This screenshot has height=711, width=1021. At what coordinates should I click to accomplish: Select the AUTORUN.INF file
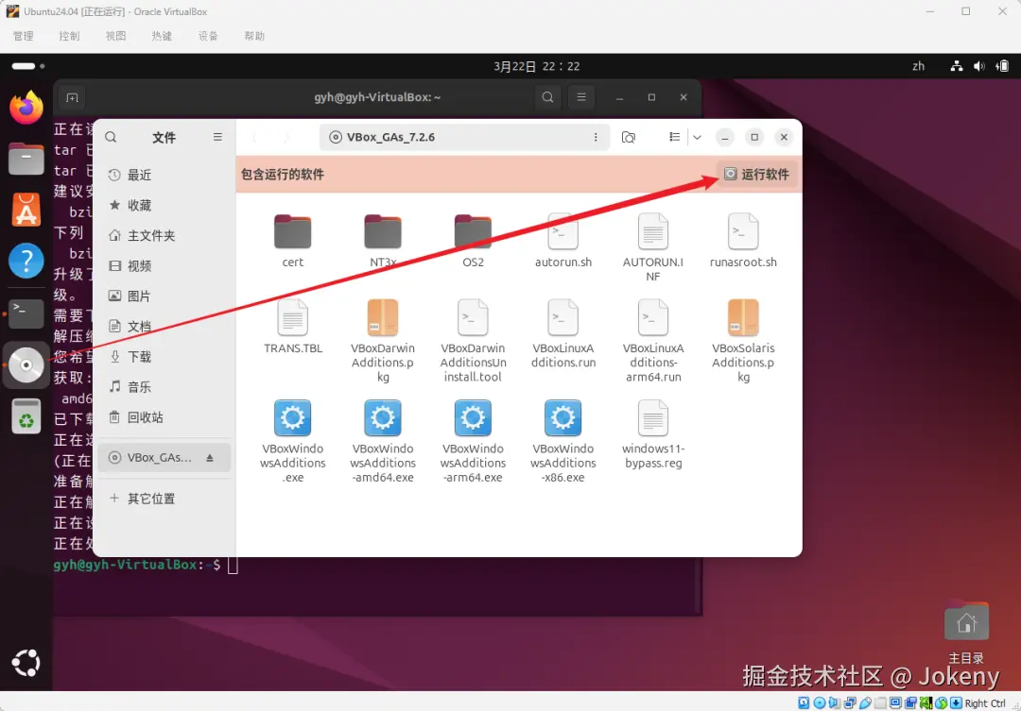pos(653,247)
